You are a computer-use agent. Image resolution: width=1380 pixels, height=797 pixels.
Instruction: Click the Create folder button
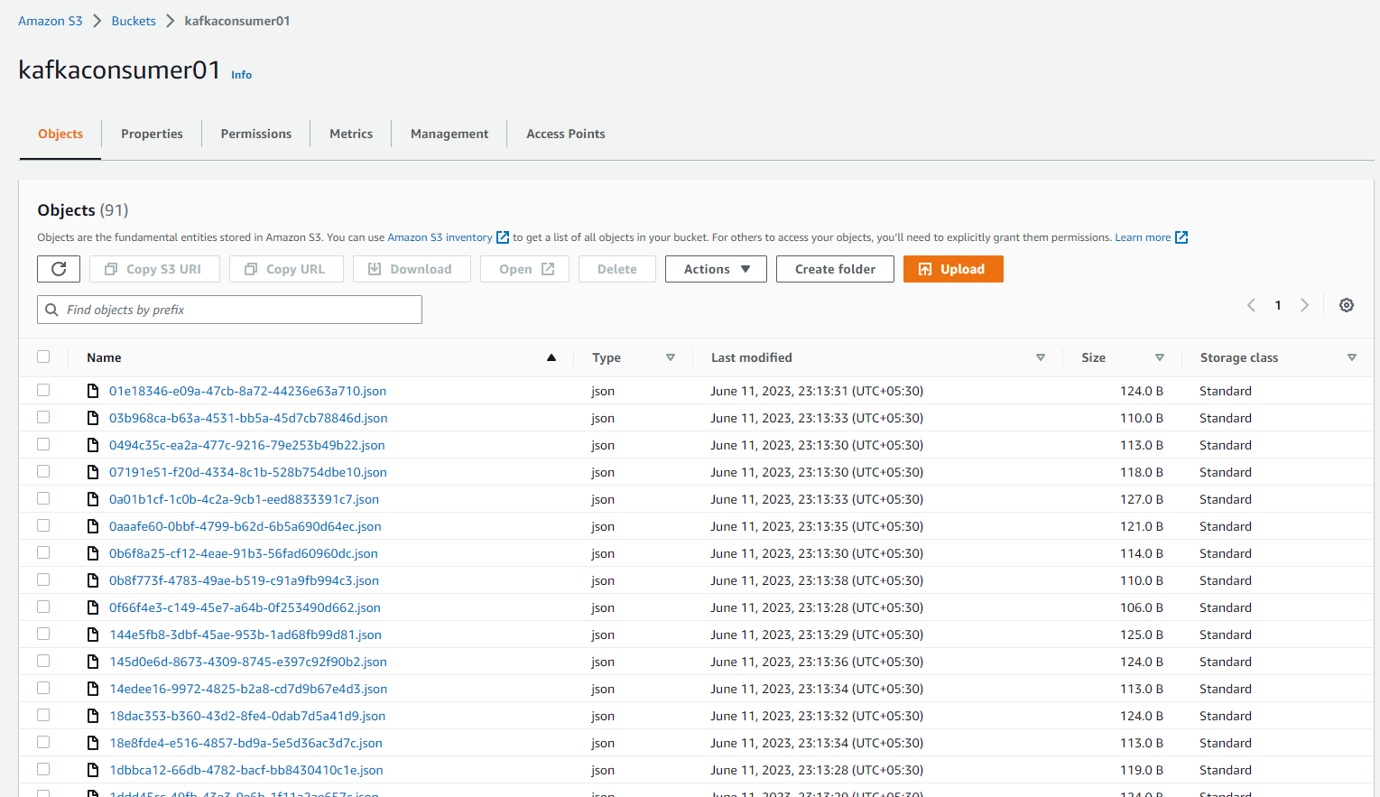tap(834, 268)
